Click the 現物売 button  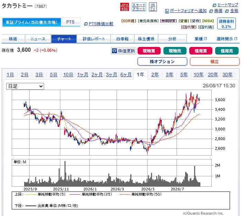click(175, 51)
